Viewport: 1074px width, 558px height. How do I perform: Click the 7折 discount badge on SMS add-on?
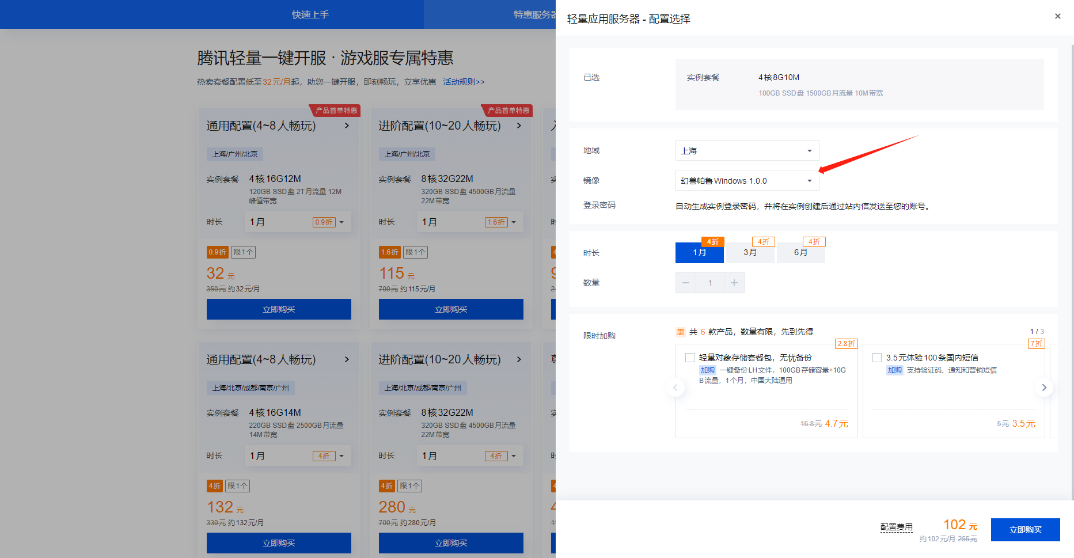coord(1036,344)
